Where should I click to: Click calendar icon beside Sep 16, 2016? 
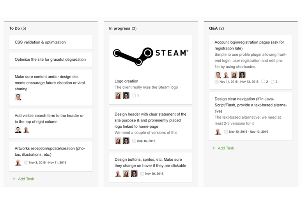pyautogui.click(x=134, y=141)
